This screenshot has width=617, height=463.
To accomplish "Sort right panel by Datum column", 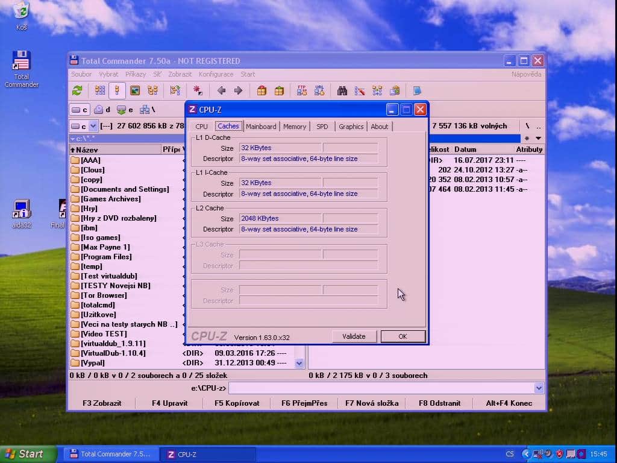I will (483, 150).
